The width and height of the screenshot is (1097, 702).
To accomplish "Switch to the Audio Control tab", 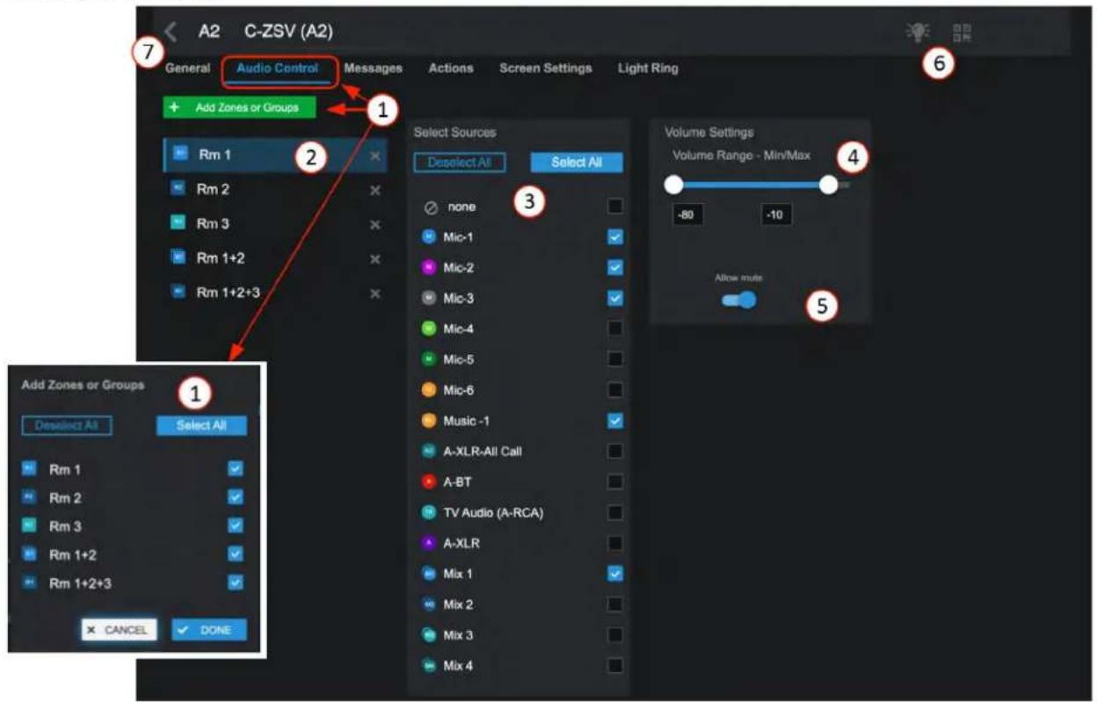I will point(278,69).
